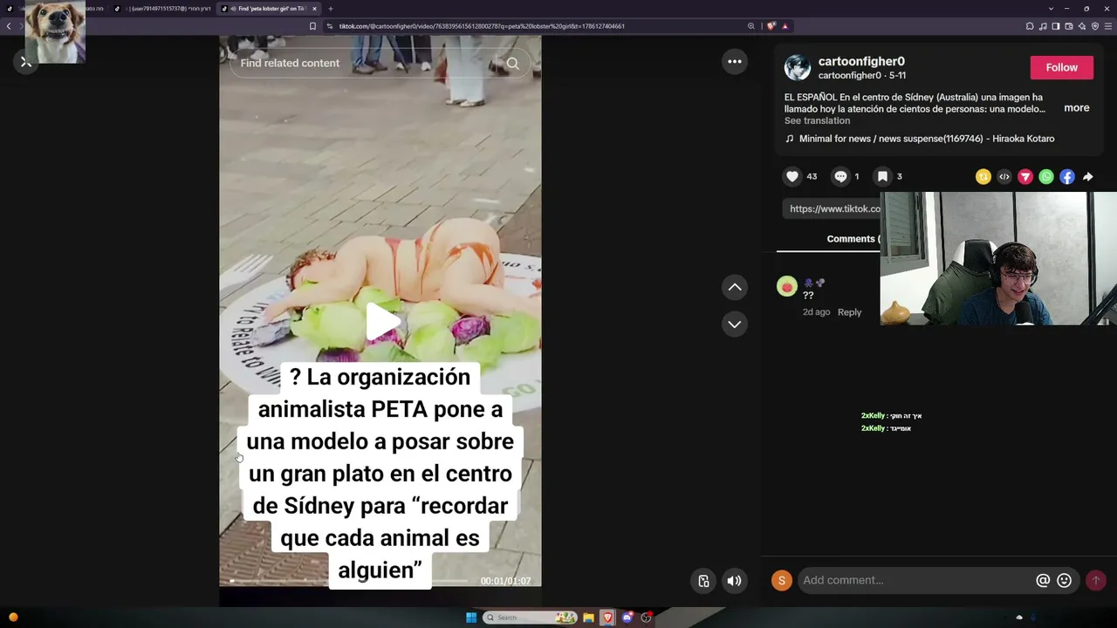This screenshot has height=628, width=1117.
Task: Open the cartoonfigher0 username link
Action: [861, 61]
